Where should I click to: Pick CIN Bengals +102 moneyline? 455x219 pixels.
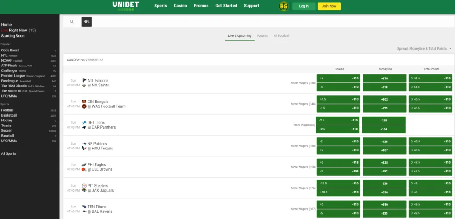point(384,99)
